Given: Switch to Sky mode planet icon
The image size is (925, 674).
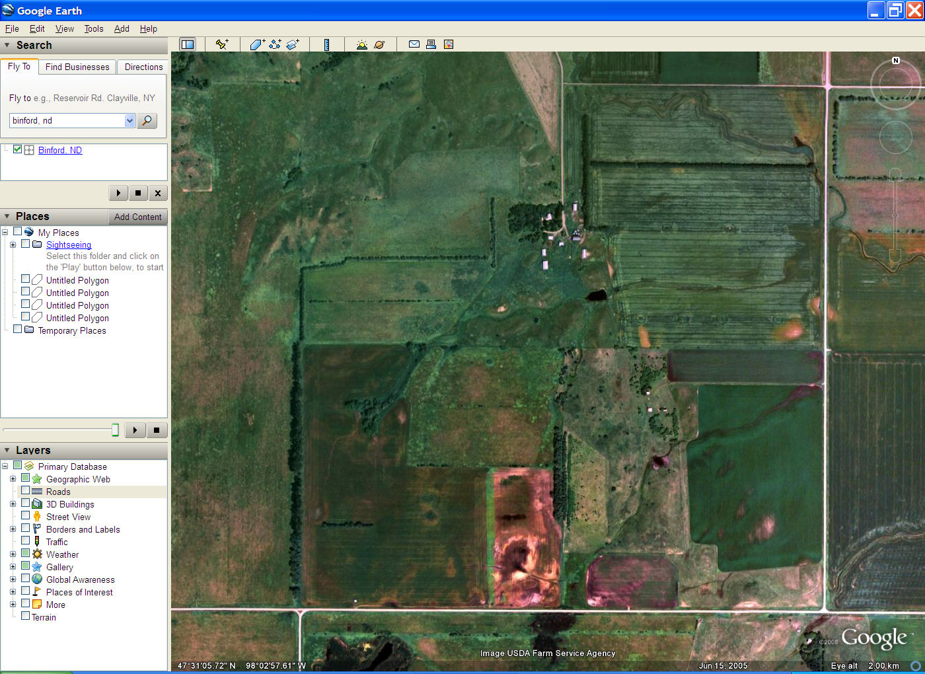Looking at the screenshot, I should 379,44.
